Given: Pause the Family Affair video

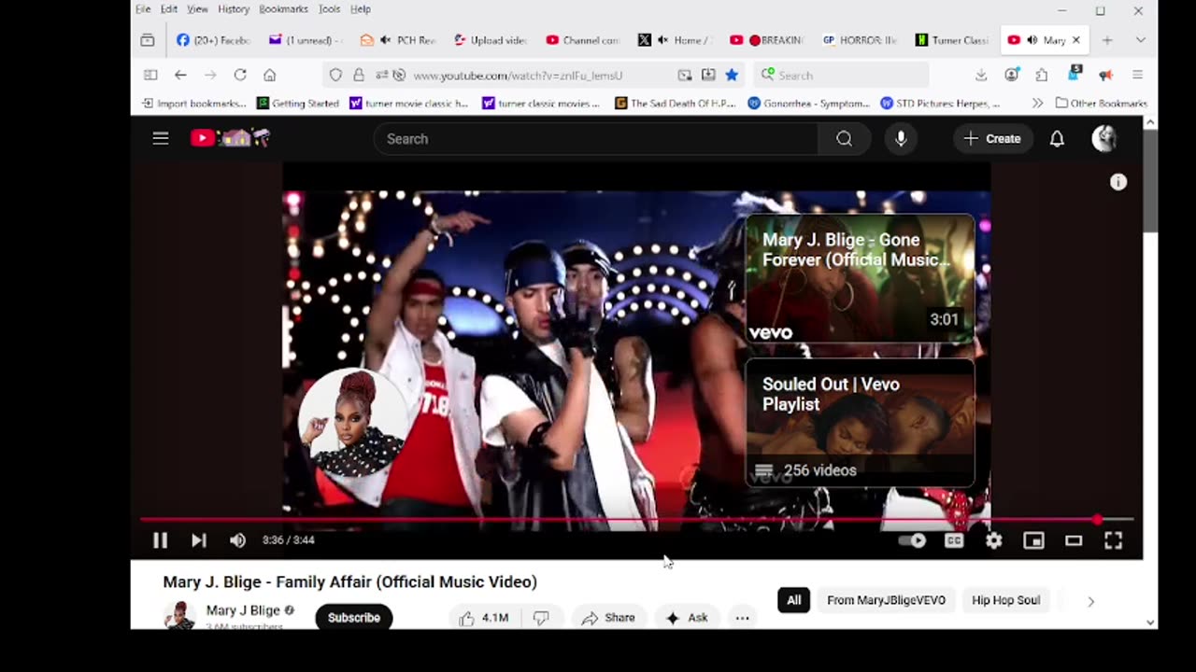Looking at the screenshot, I should click(160, 540).
